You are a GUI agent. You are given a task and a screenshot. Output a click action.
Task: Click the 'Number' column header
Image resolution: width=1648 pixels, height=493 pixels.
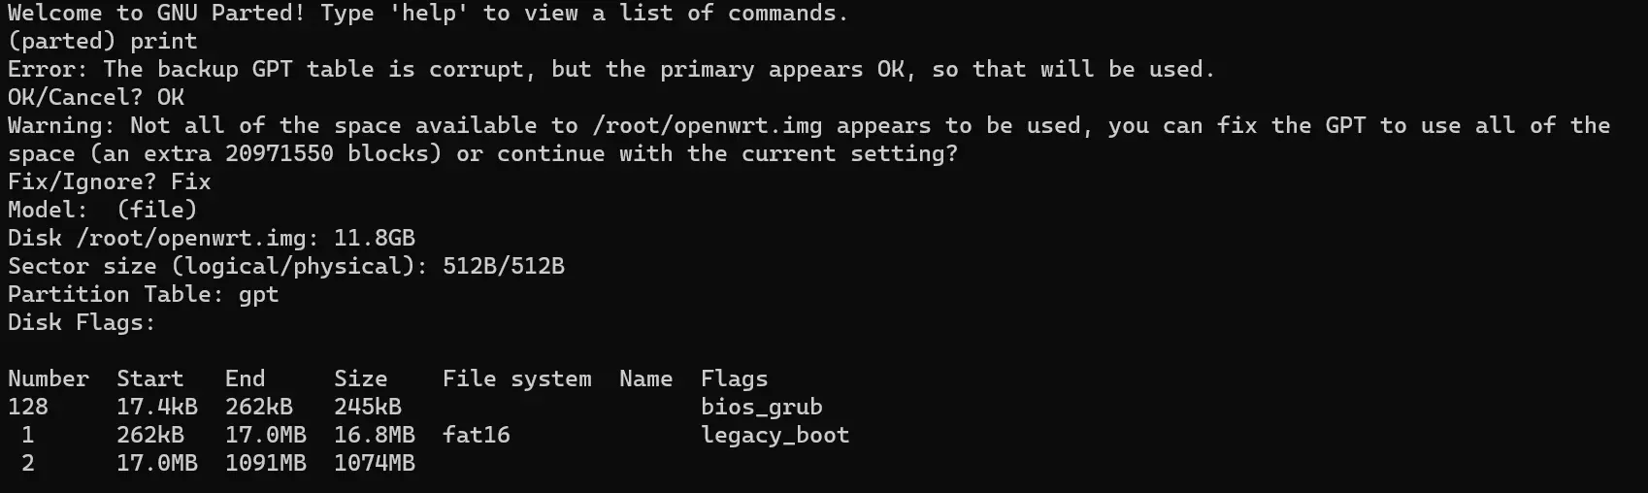point(49,379)
